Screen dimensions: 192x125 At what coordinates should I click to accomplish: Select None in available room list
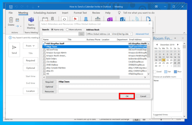tap(156, 81)
